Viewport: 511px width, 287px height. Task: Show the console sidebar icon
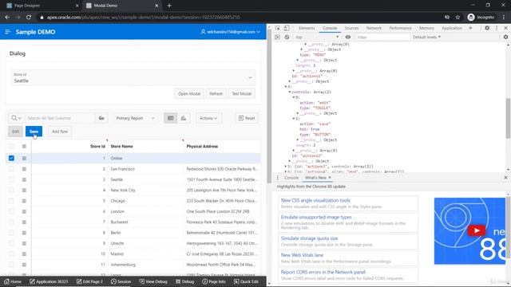tap(277, 37)
